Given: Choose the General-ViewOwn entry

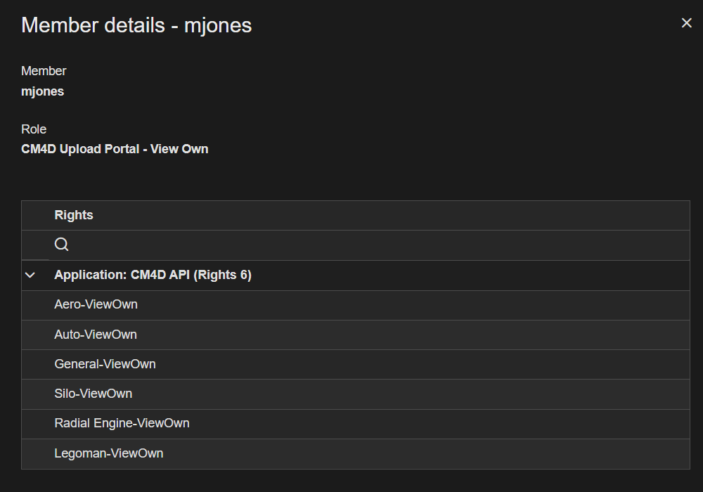Looking at the screenshot, I should tap(105, 364).
